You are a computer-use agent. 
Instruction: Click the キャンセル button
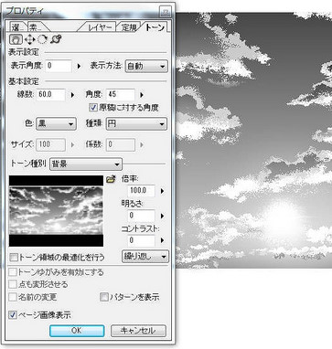click(138, 331)
